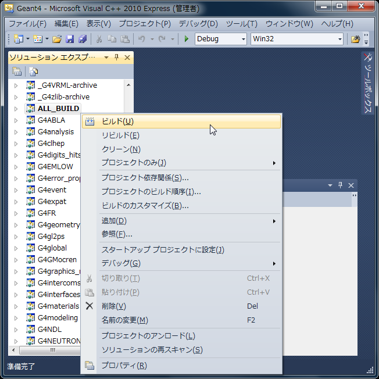Click the G4global project icon
Viewport: 379px width, 379px height.
(x=30, y=248)
